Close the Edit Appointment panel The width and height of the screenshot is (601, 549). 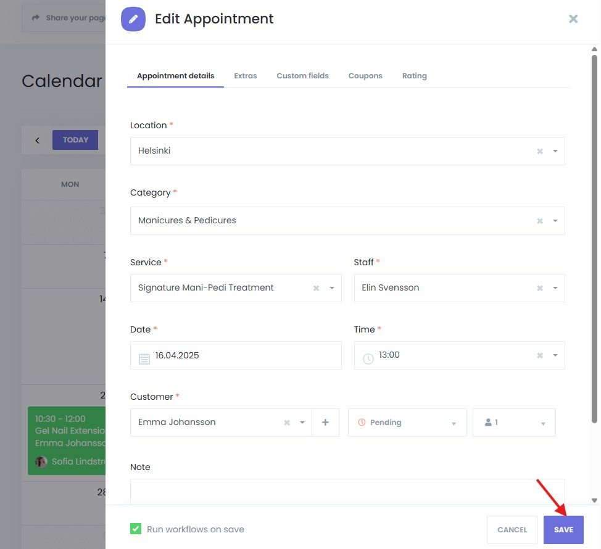573,19
